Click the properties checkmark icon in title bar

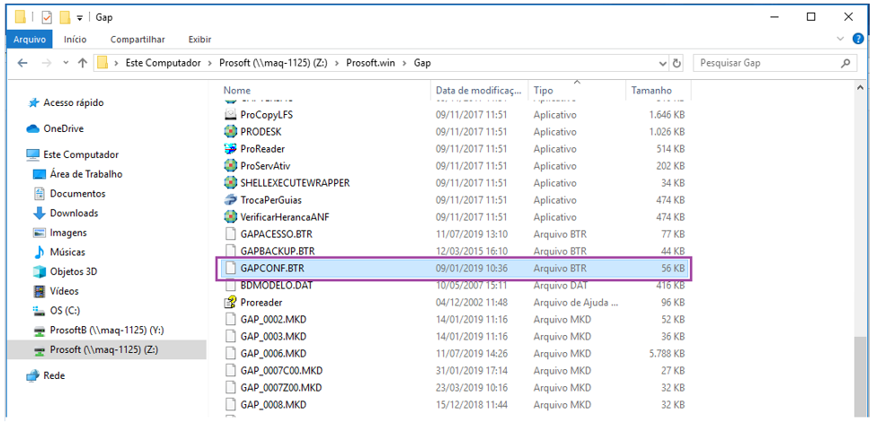point(47,17)
